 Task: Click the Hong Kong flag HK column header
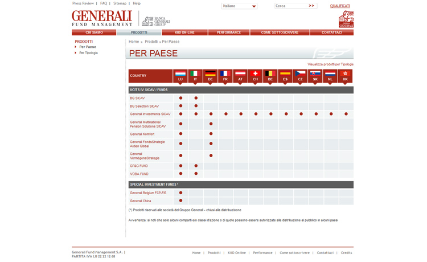[345, 76]
